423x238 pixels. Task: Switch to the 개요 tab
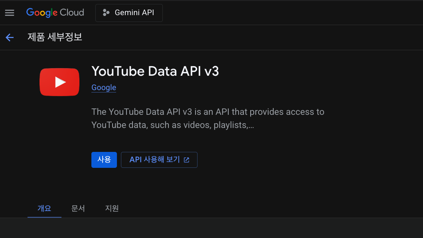pos(44,208)
